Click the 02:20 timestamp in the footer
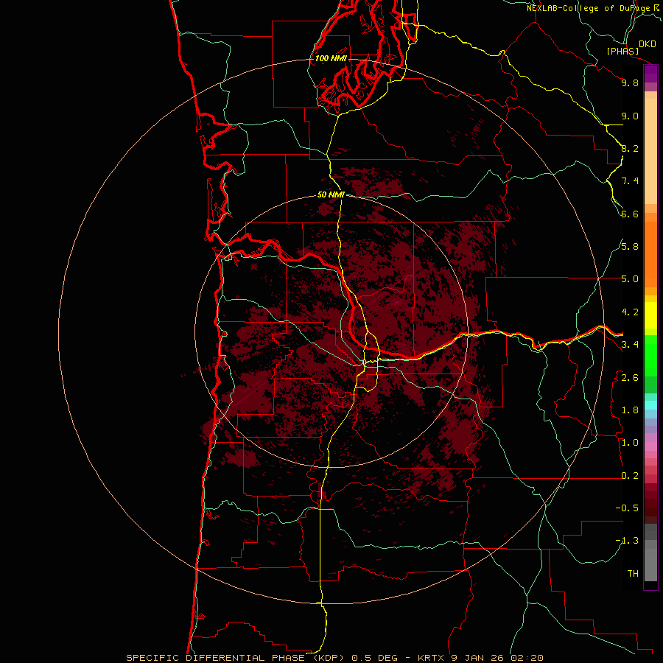The image size is (663, 663). 527,658
